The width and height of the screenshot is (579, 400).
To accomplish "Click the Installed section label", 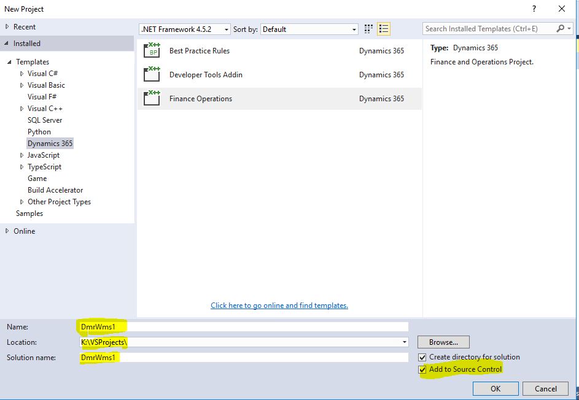I will click(x=27, y=43).
